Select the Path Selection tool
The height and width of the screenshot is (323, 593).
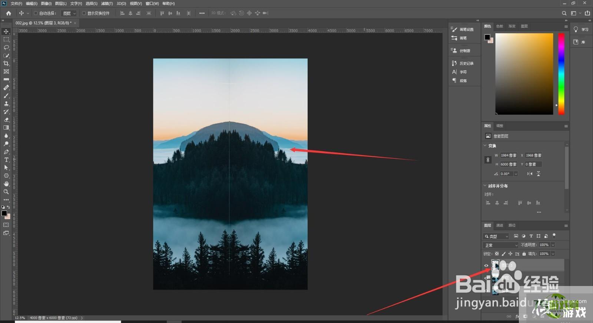[6, 168]
